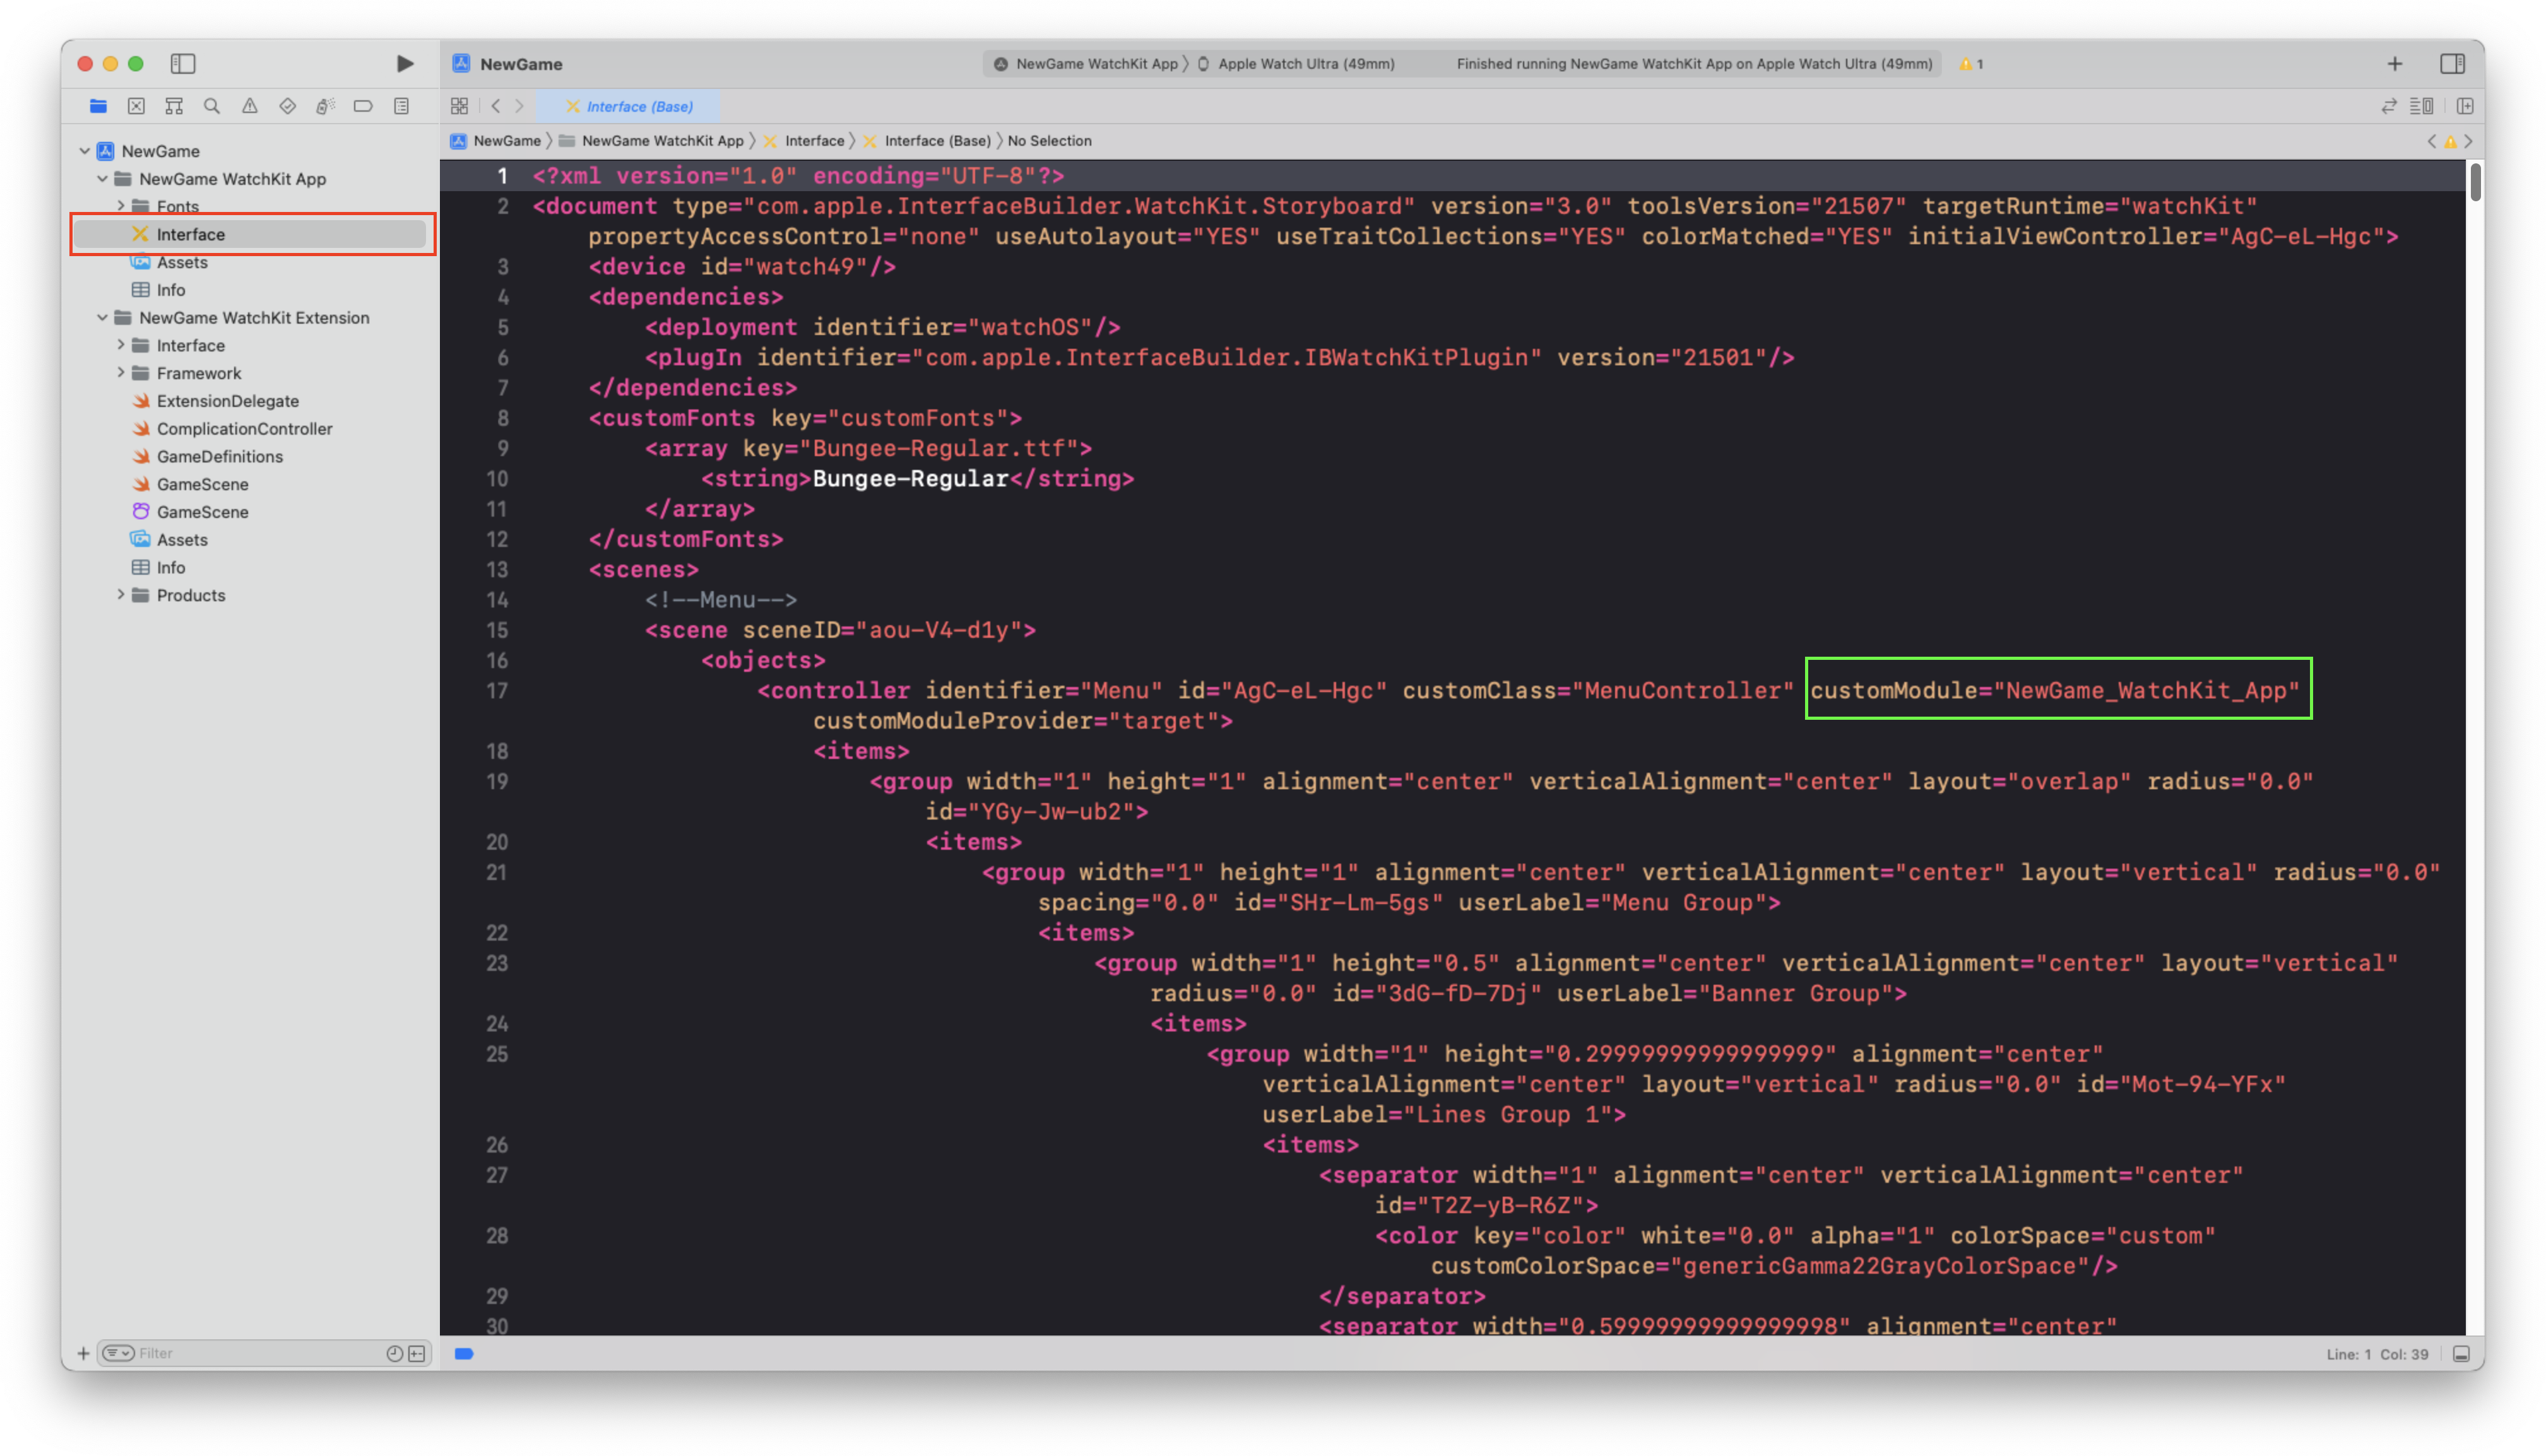Expand the Framework folder
Viewport: 2546px width, 1456px height.
[120, 373]
